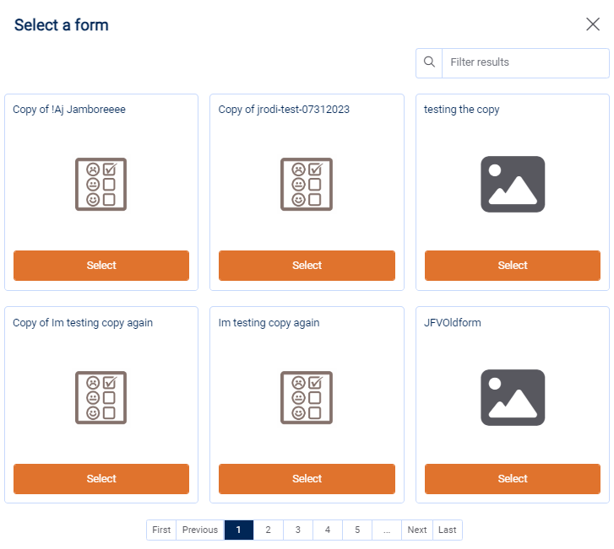
Task: Select the Copy of !Aj Jamboreeee form
Action: [101, 266]
